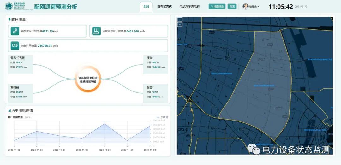Click the administrator avatar icon
The image size is (341, 165).
point(245,6)
